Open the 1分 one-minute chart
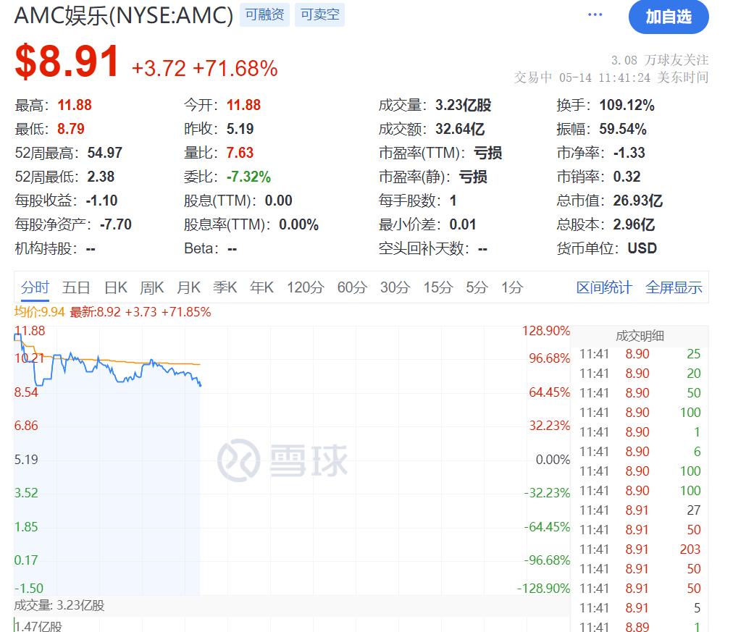 [x=511, y=287]
